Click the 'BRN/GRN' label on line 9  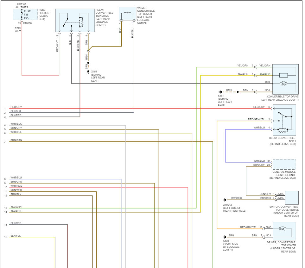[16, 182]
